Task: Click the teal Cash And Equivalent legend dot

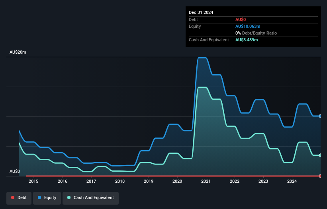Action: [69, 197]
